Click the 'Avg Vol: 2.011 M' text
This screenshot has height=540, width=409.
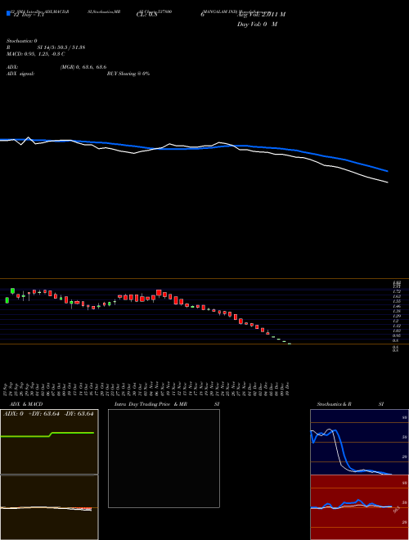point(261,15)
